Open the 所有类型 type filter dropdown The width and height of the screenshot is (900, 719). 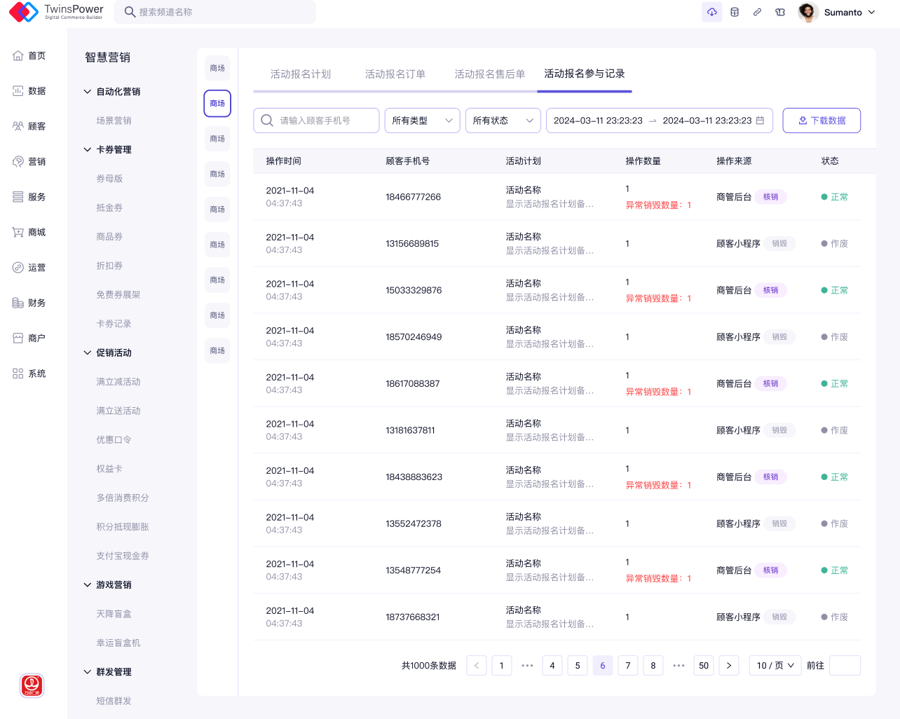(x=422, y=121)
